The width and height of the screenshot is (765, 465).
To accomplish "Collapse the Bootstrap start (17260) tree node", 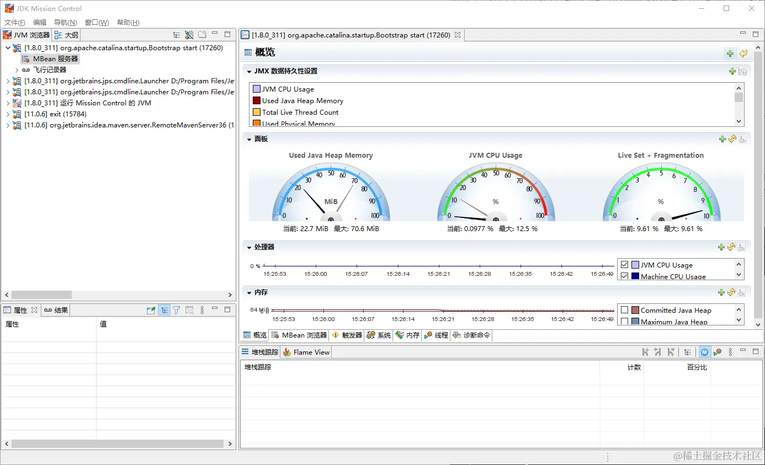I will coord(8,48).
